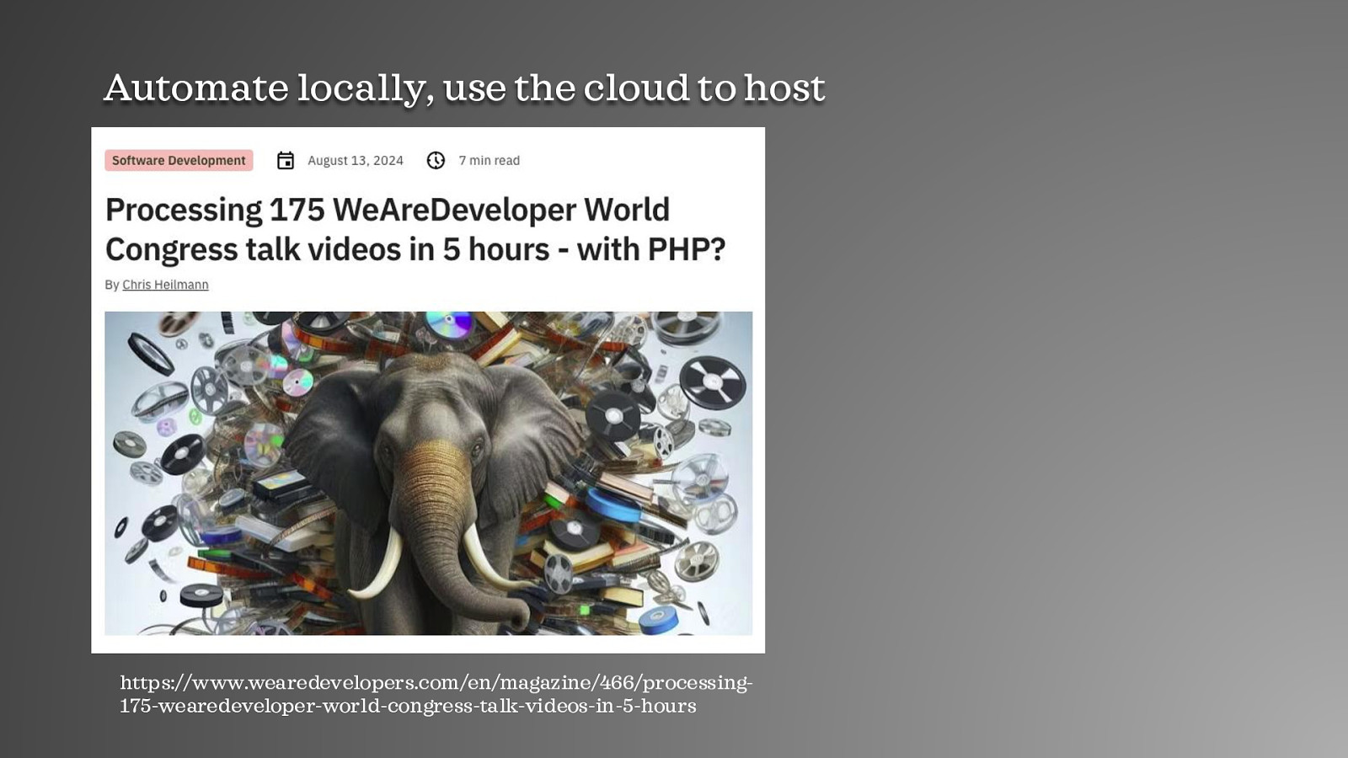
Task: Click the 'By' label before author name
Action: point(112,285)
